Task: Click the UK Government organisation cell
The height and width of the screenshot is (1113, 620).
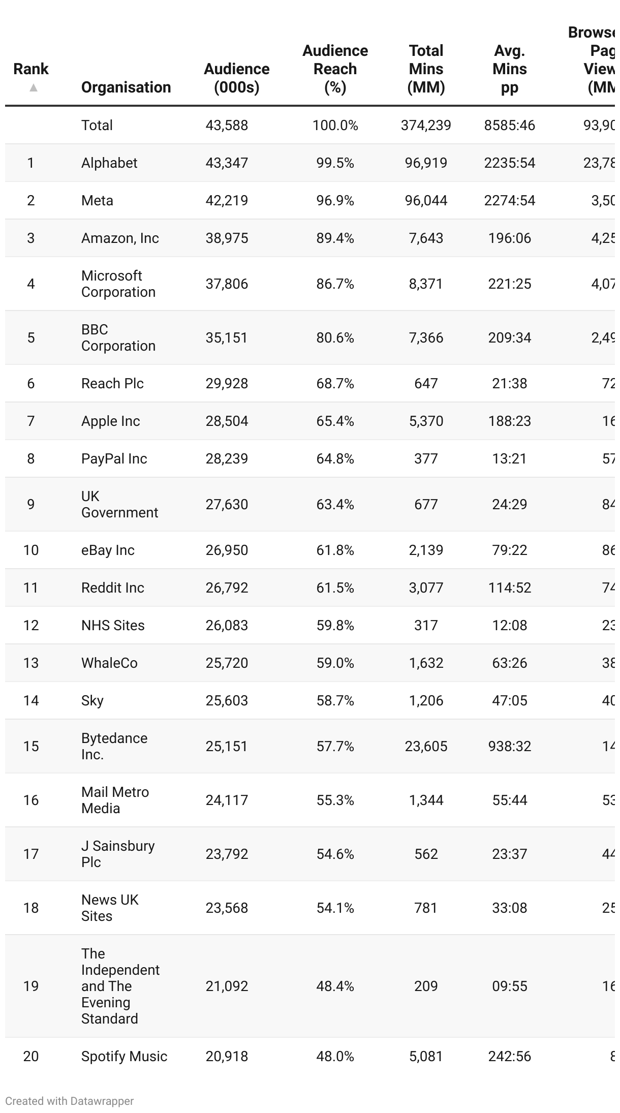Action: coord(119,504)
